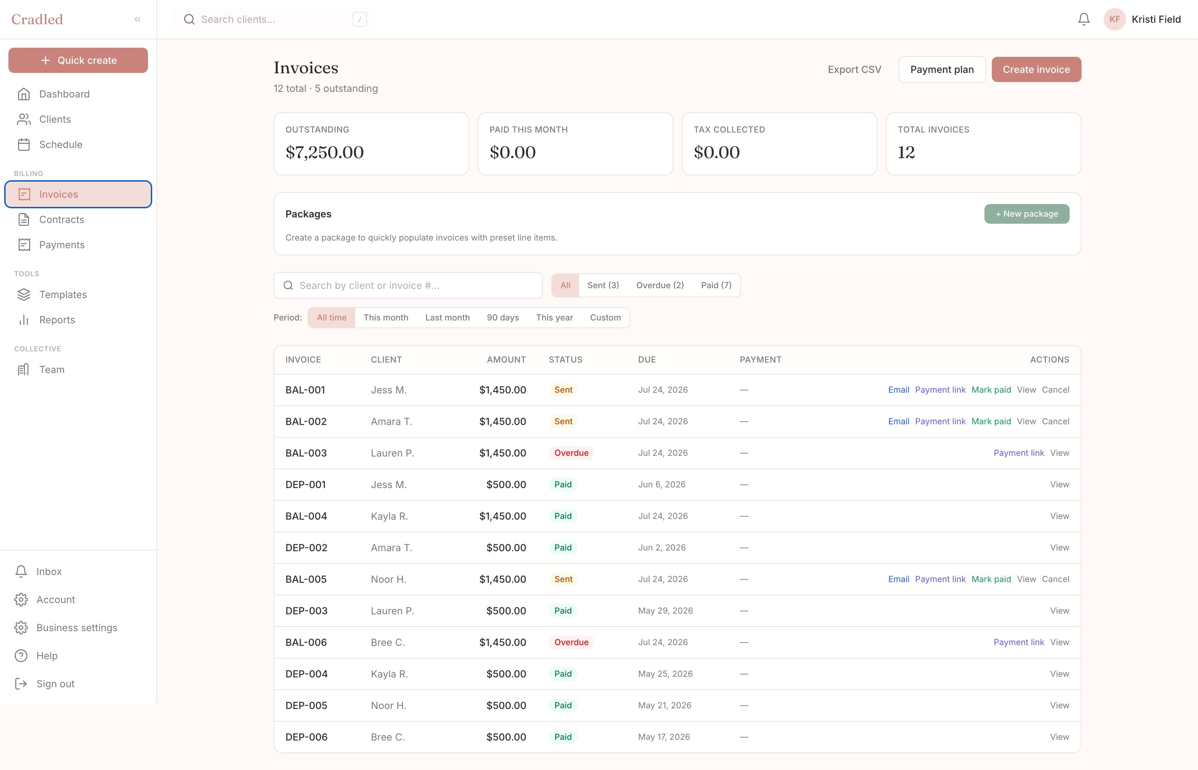Viewport: 1198px width, 770px height.
Task: Click the Cradled logo
Action: pyautogui.click(x=37, y=20)
